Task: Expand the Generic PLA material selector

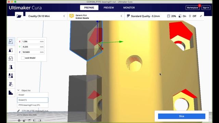Action: (96, 16)
